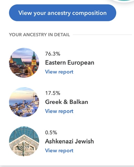Image resolution: width=134 pixels, height=167 pixels.
Task: Open View report for Greek & Balkan
Action: point(59,111)
